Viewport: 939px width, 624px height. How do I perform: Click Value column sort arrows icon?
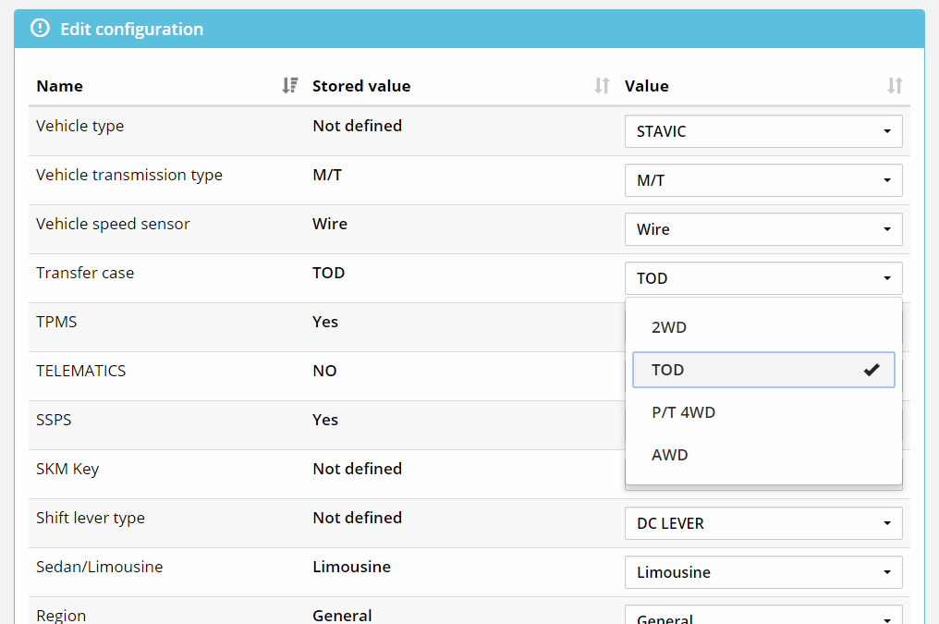[894, 86]
